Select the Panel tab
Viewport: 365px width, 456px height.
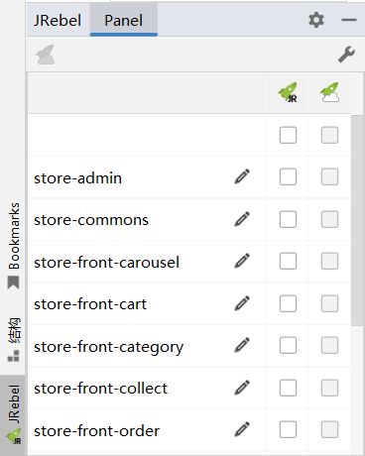click(x=124, y=20)
